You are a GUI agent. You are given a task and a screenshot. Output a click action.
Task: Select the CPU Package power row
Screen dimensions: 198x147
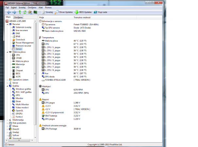(62, 129)
